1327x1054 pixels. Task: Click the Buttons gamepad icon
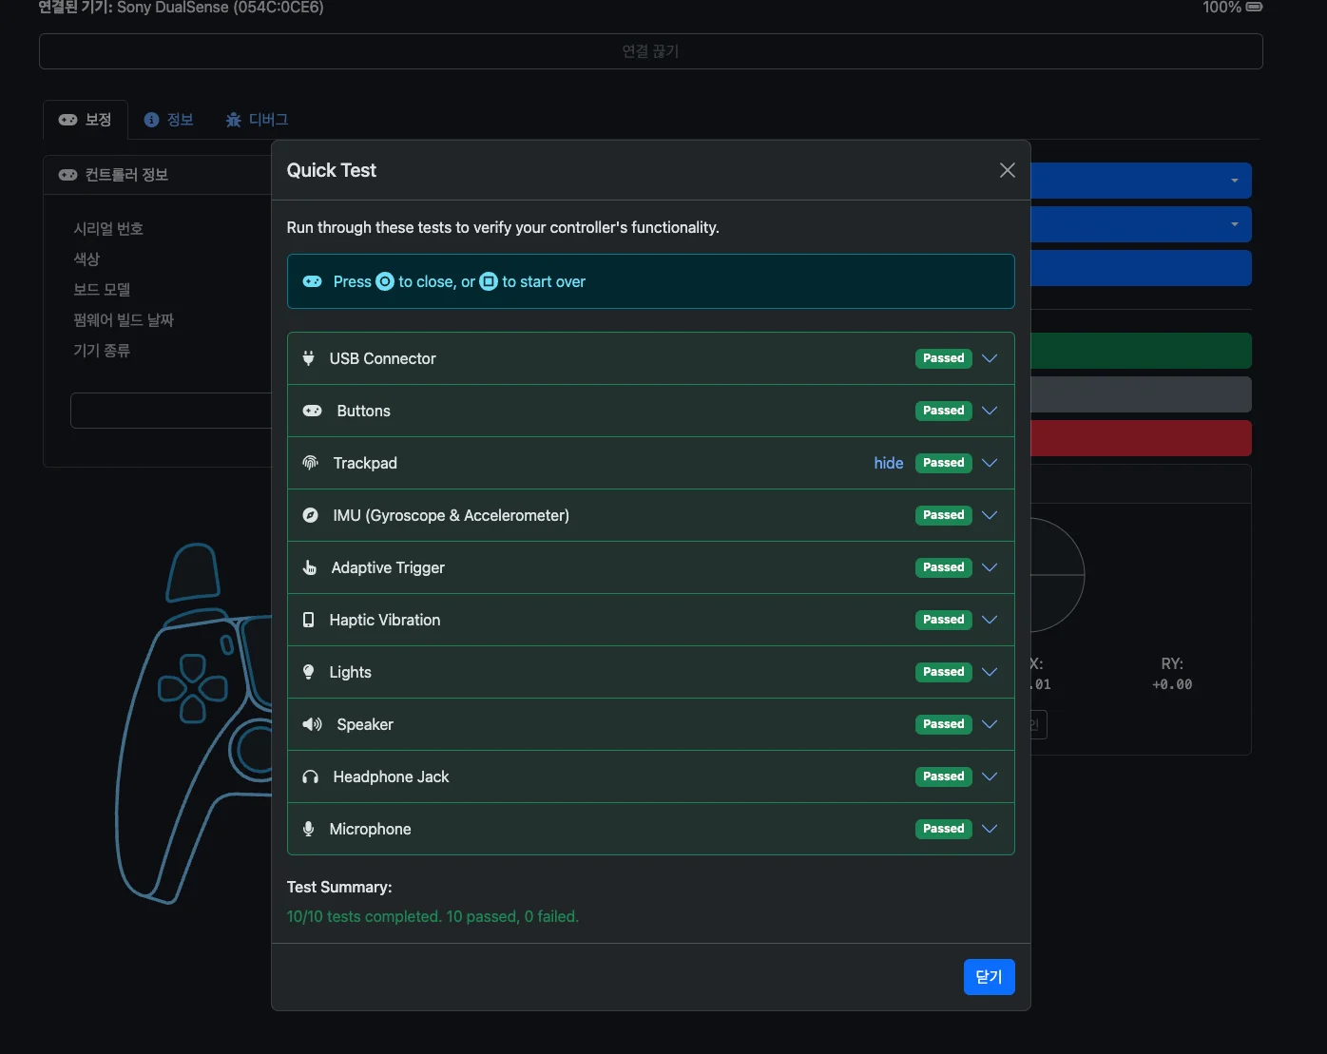pyautogui.click(x=312, y=411)
